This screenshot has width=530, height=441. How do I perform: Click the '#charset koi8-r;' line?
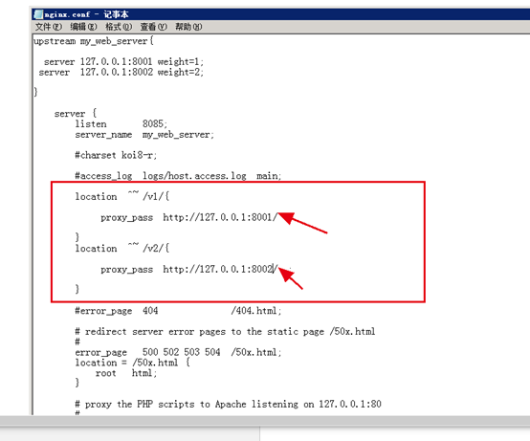[116, 155]
